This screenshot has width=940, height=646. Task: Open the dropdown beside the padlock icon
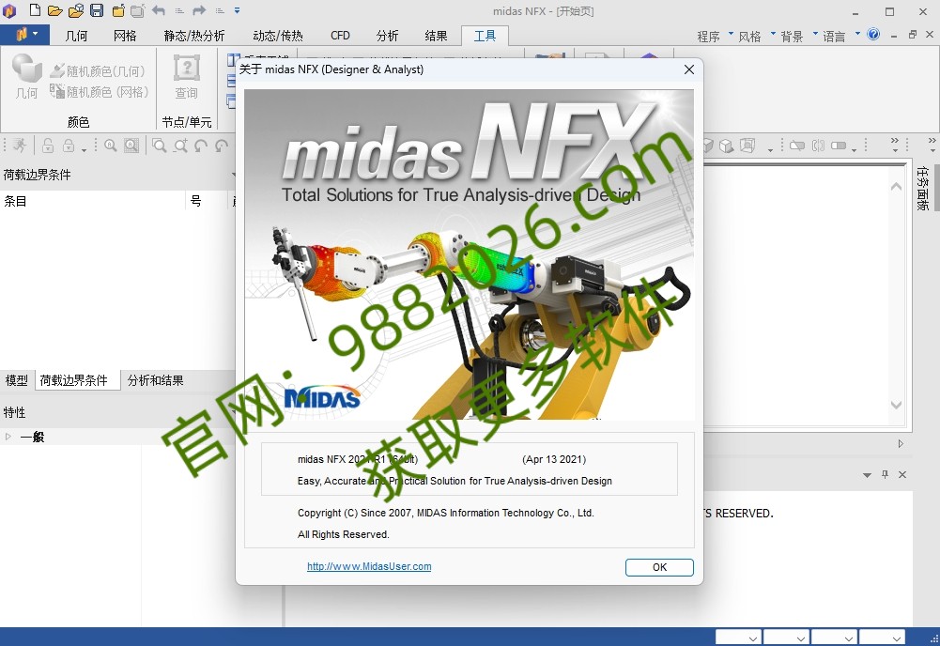(x=84, y=149)
